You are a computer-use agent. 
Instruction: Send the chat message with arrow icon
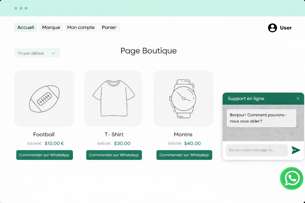pos(295,150)
